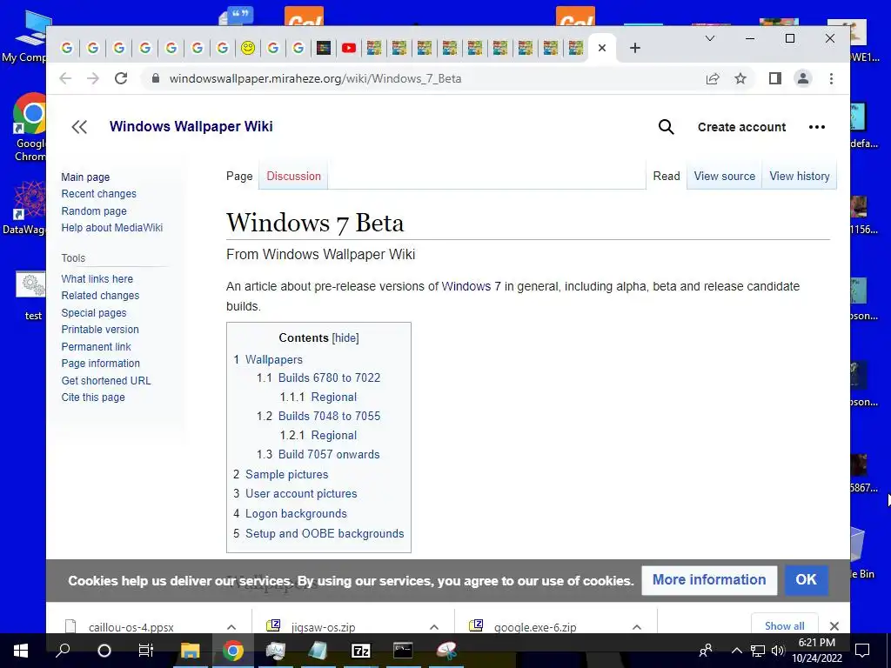
Task: Select the Read tab
Action: [x=666, y=176]
